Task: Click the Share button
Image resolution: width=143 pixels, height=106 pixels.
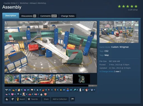Action: tap(46, 99)
